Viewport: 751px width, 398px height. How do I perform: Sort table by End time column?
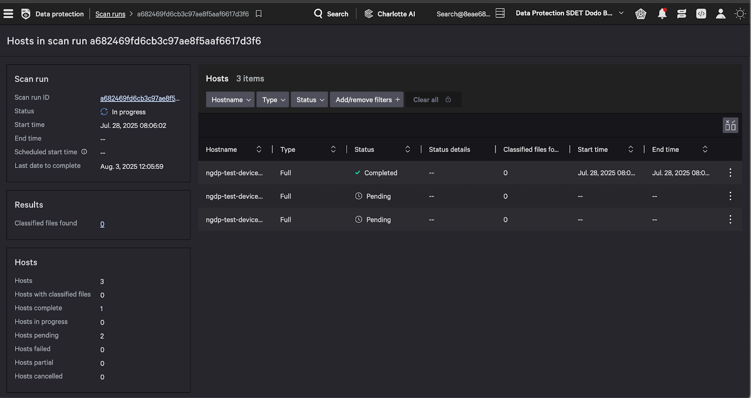[705, 149]
